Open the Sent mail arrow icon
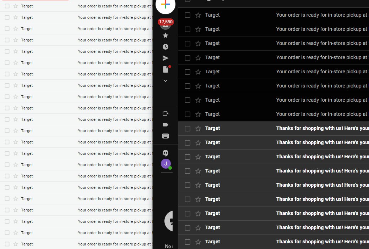Image resolution: width=369 pixels, height=249 pixels. pos(165,58)
